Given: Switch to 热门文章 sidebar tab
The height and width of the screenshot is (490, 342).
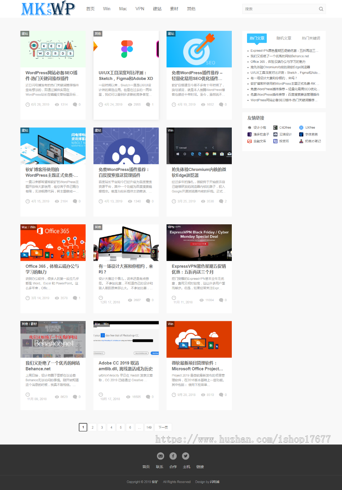Looking at the screenshot, I should [x=257, y=38].
